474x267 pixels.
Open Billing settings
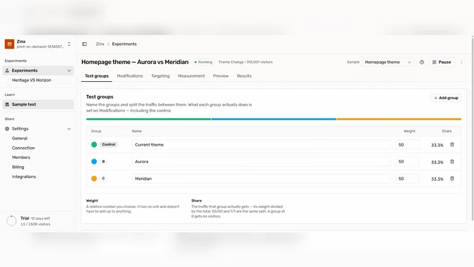18,167
